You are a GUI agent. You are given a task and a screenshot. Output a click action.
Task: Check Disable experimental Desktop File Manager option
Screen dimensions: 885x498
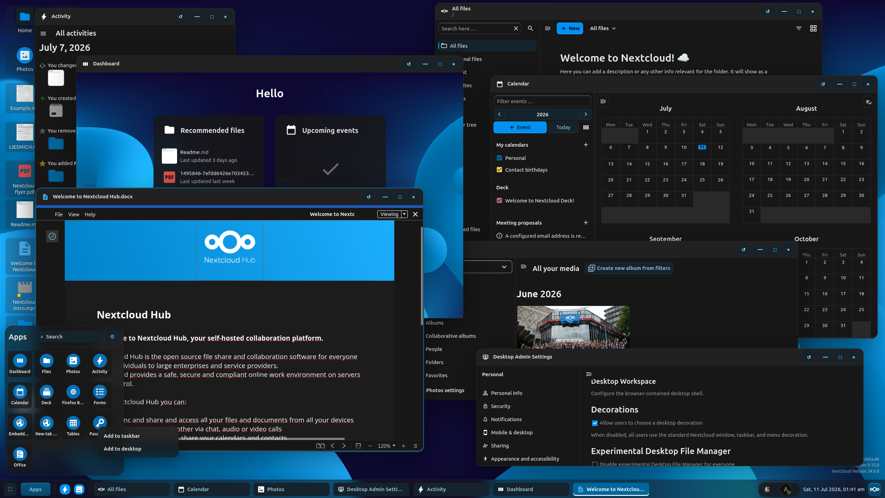click(x=595, y=464)
